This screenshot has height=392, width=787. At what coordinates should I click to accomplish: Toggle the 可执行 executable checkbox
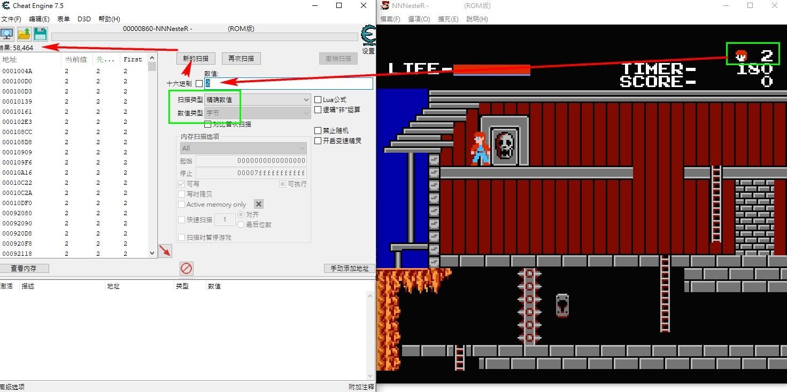pos(283,184)
